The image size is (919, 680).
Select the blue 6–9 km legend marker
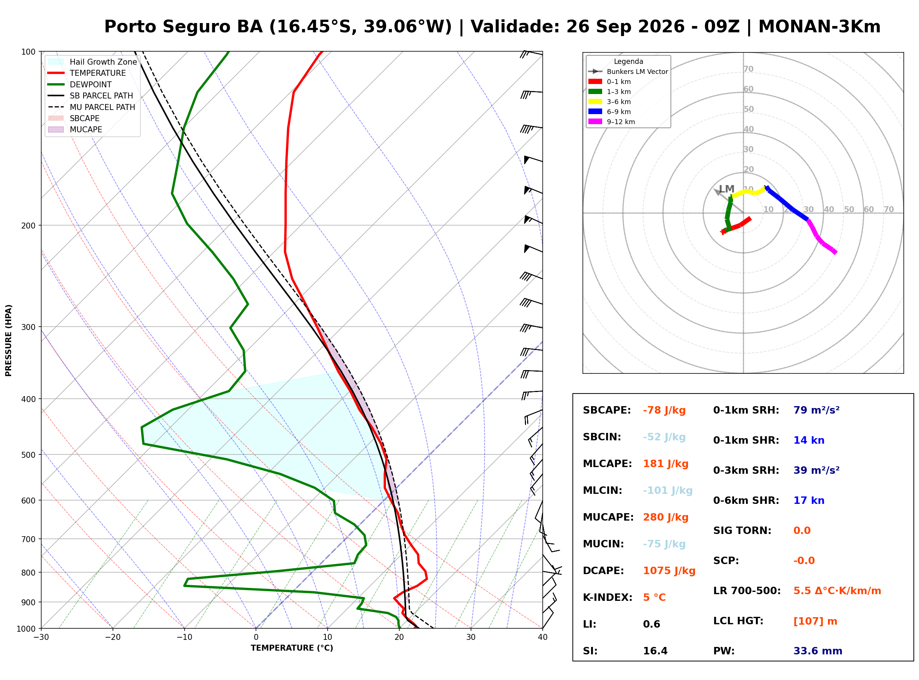(595, 111)
